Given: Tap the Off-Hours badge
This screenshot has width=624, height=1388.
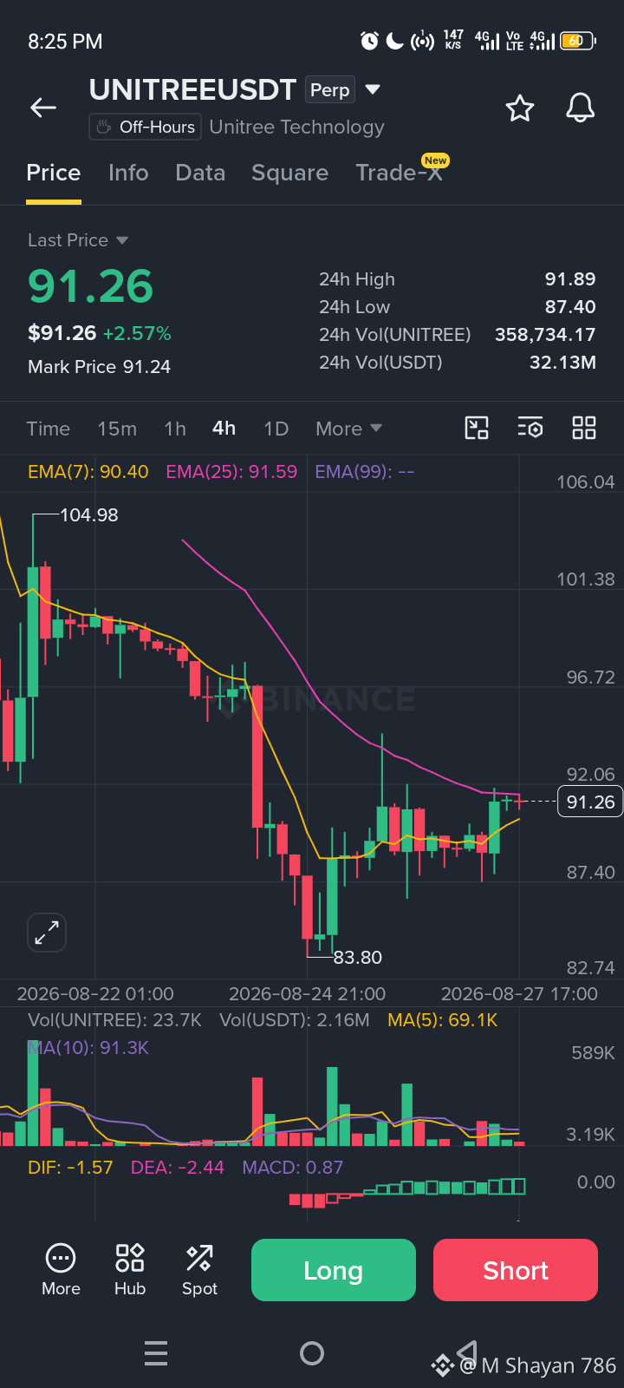Looking at the screenshot, I should click(146, 127).
